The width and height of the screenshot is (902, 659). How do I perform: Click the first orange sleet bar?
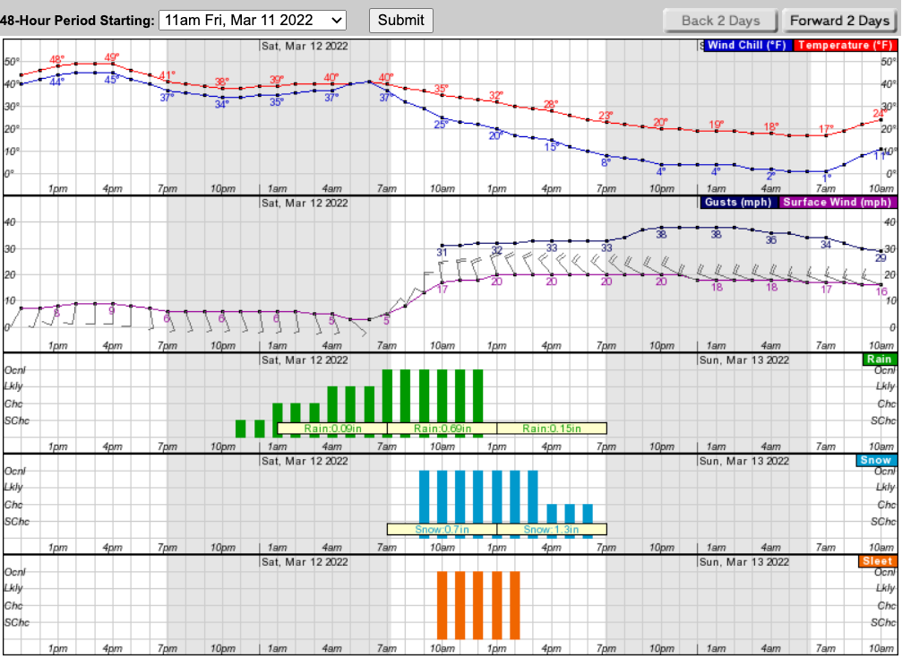click(442, 605)
